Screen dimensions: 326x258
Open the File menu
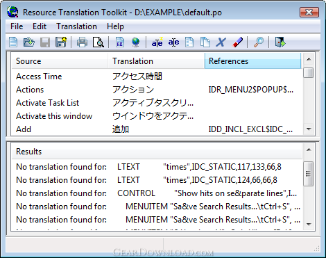(17, 26)
